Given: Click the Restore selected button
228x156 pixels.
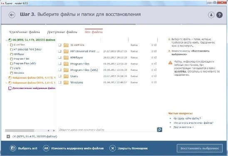Looking at the screenshot, I should pyautogui.click(x=200, y=148).
